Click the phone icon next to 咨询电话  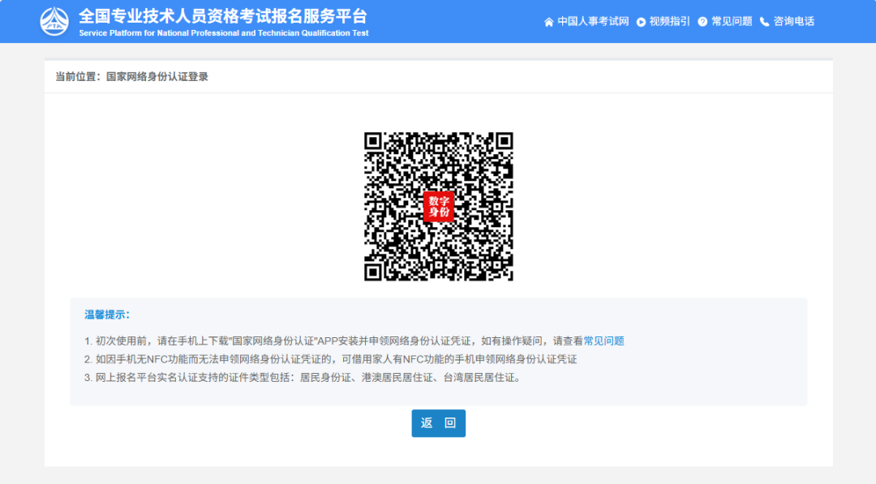[763, 22]
